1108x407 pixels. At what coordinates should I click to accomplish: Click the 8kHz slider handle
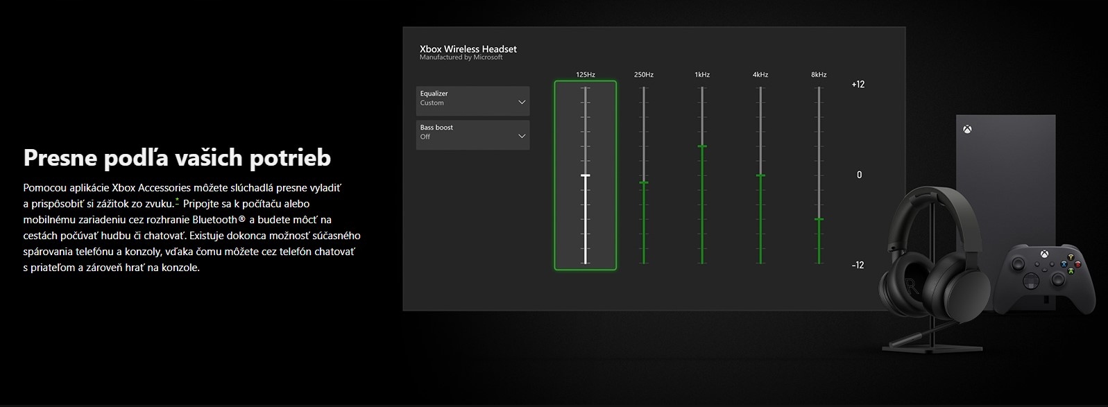coord(819,219)
